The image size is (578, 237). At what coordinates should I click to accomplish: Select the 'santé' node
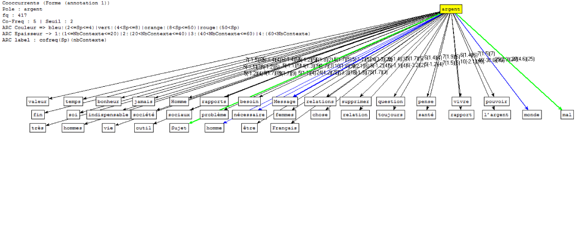[x=426, y=114]
